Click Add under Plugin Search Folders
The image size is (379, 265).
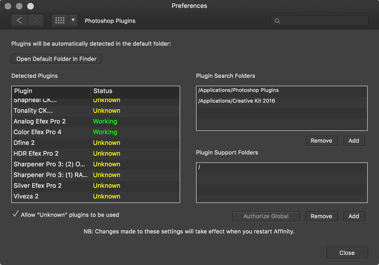coord(354,141)
